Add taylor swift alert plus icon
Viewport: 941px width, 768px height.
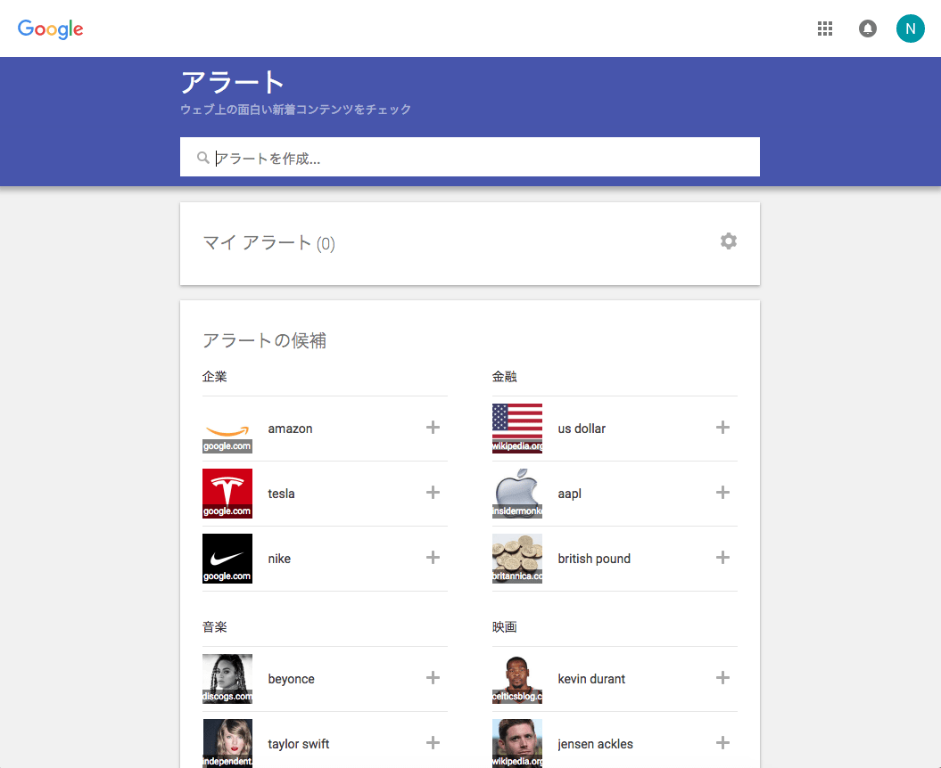pos(433,743)
